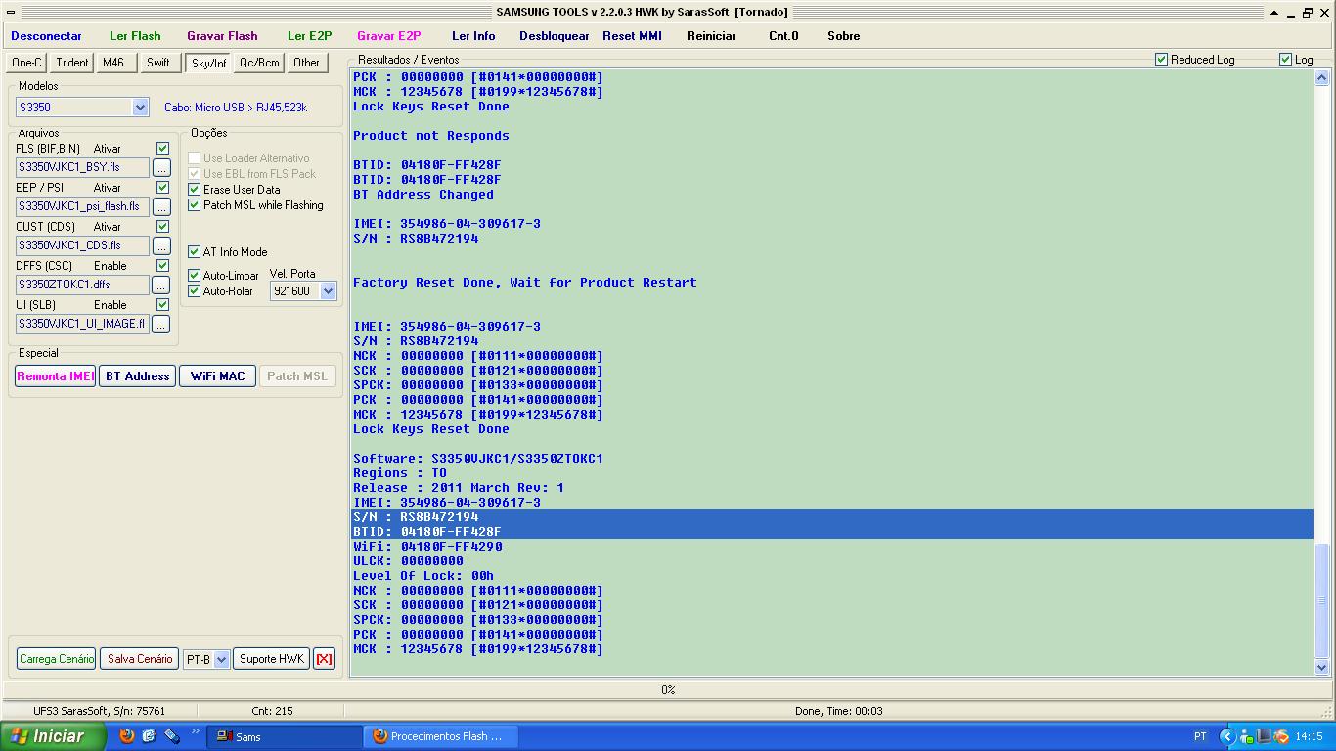Open the third Quick Launch icon

(x=171, y=736)
